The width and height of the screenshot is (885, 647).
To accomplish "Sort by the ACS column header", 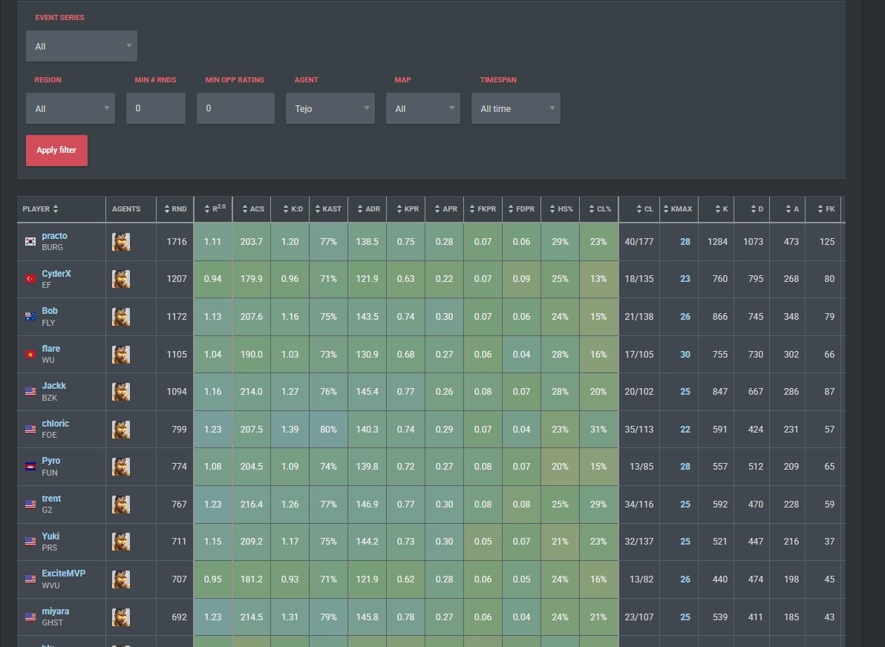I will point(252,208).
